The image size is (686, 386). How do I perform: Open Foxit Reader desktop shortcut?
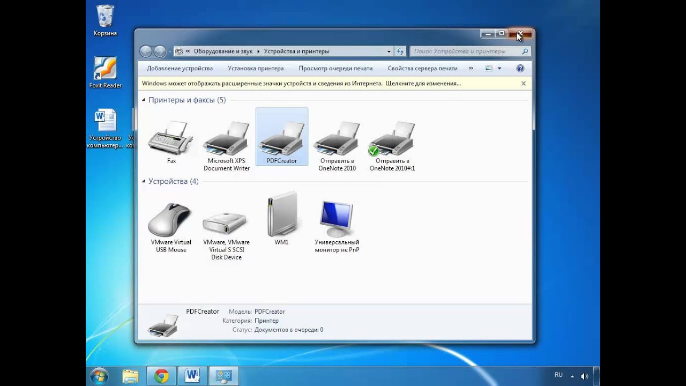tap(105, 72)
